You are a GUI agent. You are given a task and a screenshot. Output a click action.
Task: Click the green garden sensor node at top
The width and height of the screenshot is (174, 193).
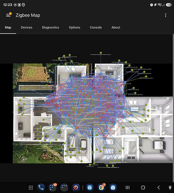101,53
